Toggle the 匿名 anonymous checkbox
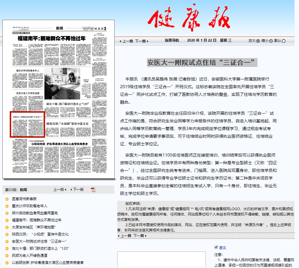Image resolution: width=299 pixels, height=268 pixels. [216, 247]
